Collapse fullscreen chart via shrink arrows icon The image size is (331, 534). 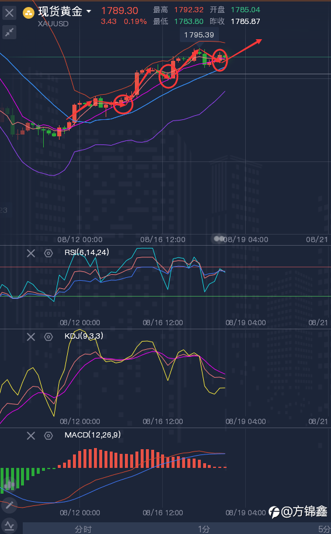pyautogui.click(x=9, y=32)
